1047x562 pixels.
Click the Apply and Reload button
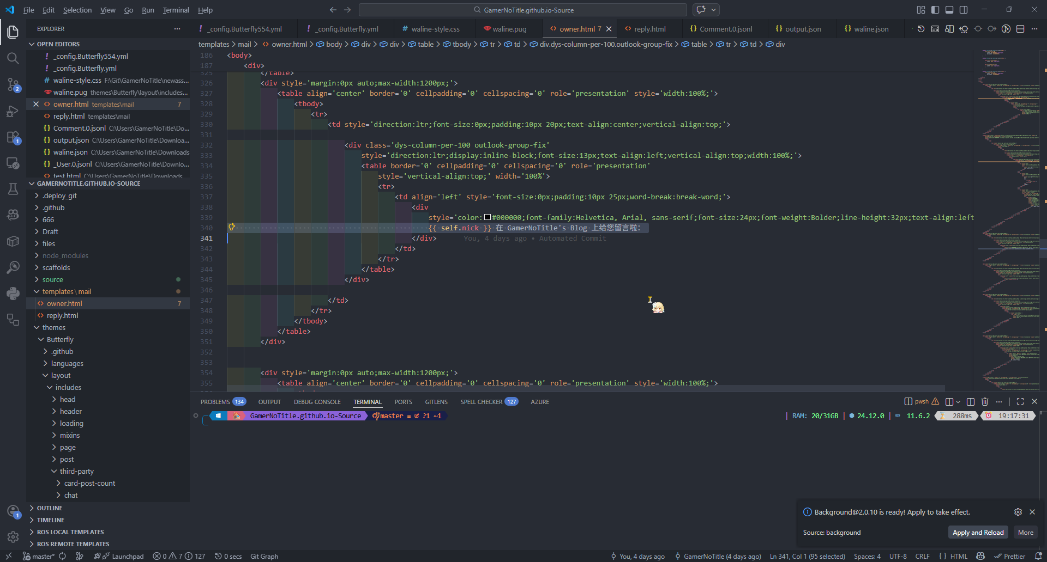pyautogui.click(x=978, y=533)
